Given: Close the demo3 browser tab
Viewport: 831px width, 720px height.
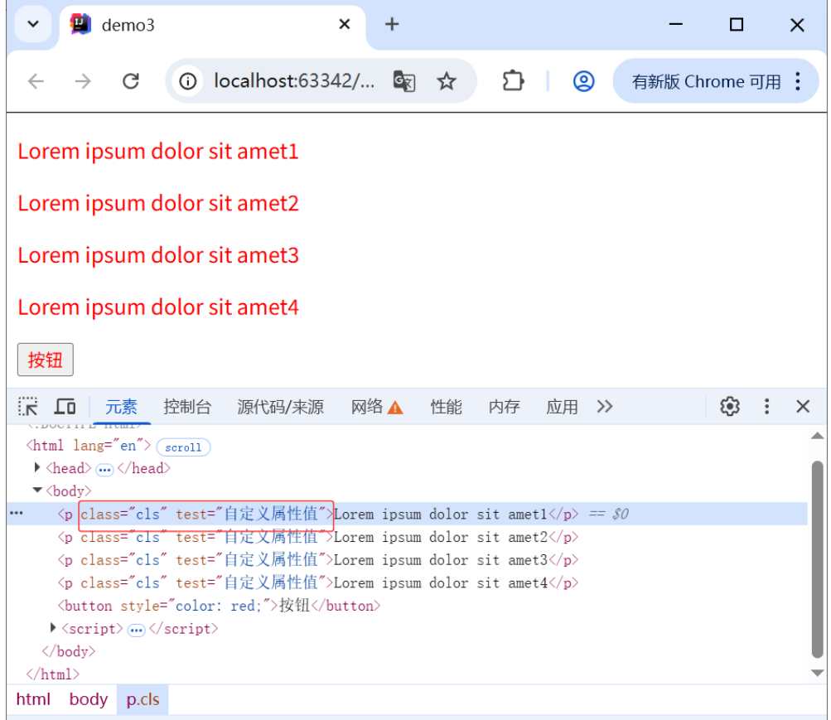Looking at the screenshot, I should pos(345,24).
